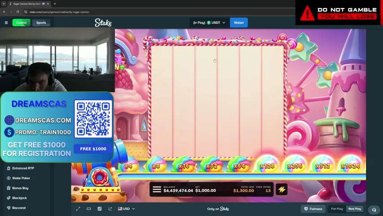Pop out game window icon
This screenshot has height=216, width=383.
point(110,209)
